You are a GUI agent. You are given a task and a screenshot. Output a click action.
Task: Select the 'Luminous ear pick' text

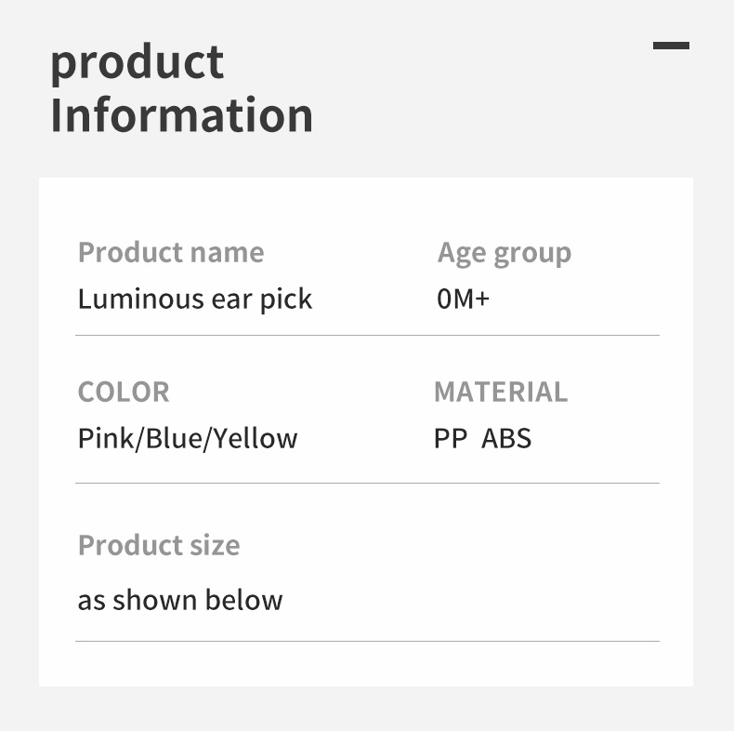click(195, 299)
